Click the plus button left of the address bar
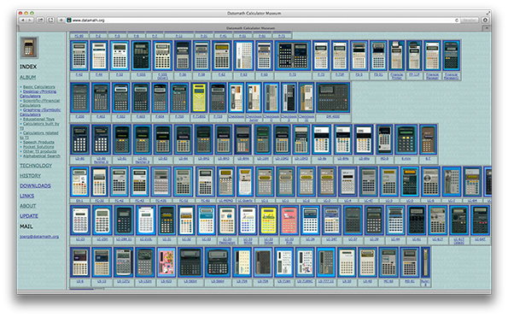The image size is (508, 317). [x=61, y=21]
